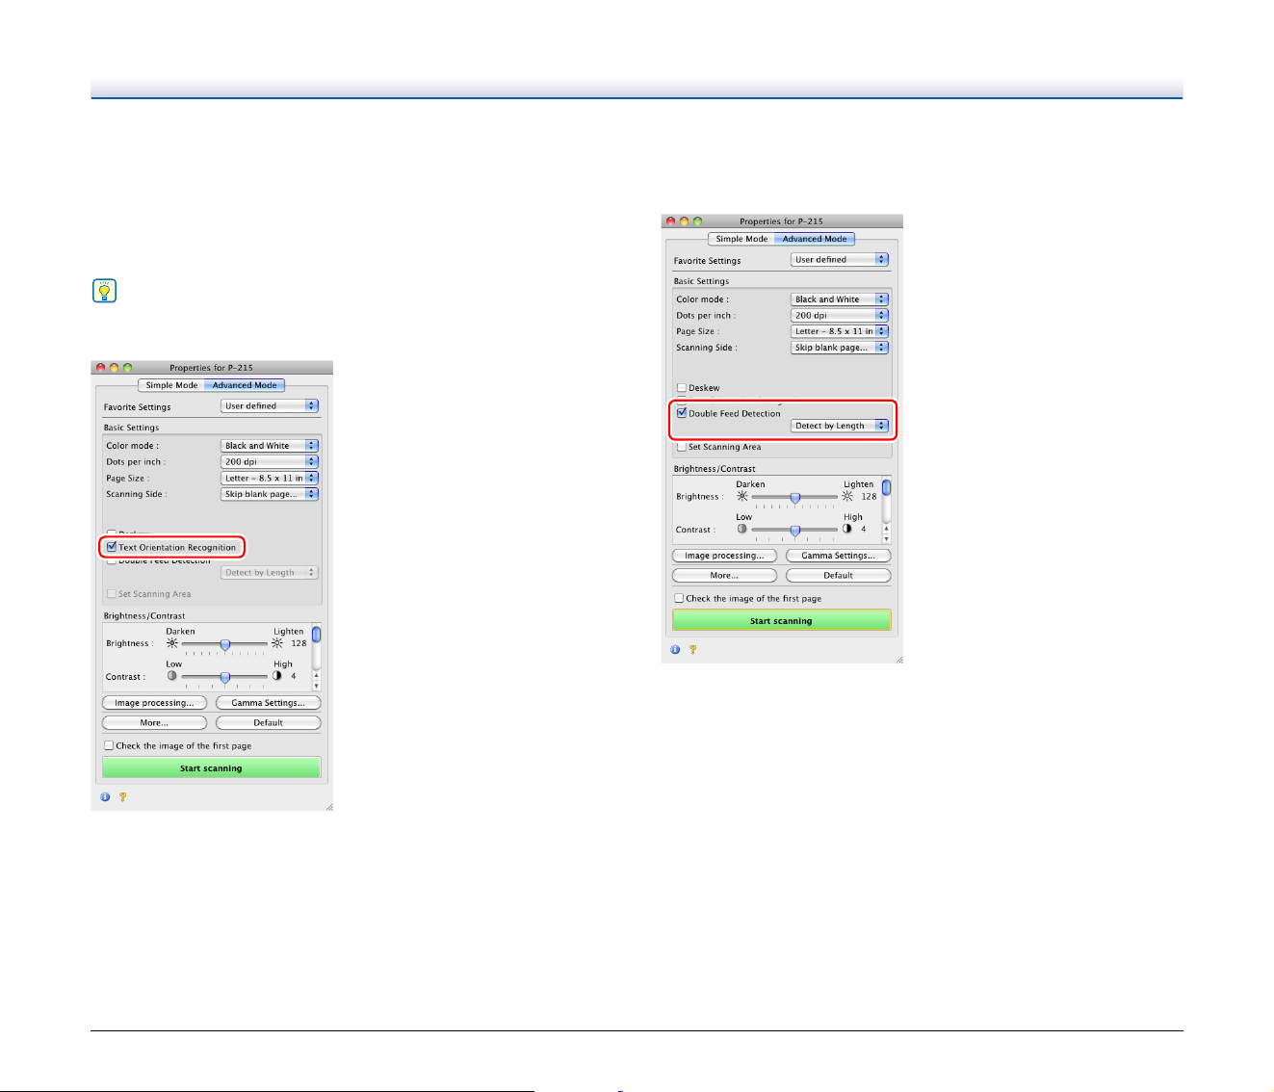
Task: Click resize grip corner of left dialog
Action: (328, 806)
